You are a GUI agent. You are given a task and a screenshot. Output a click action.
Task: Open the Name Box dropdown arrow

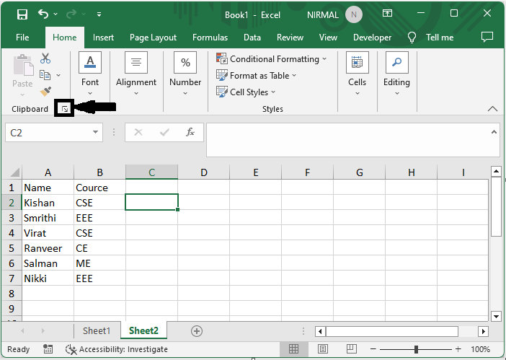pos(97,133)
